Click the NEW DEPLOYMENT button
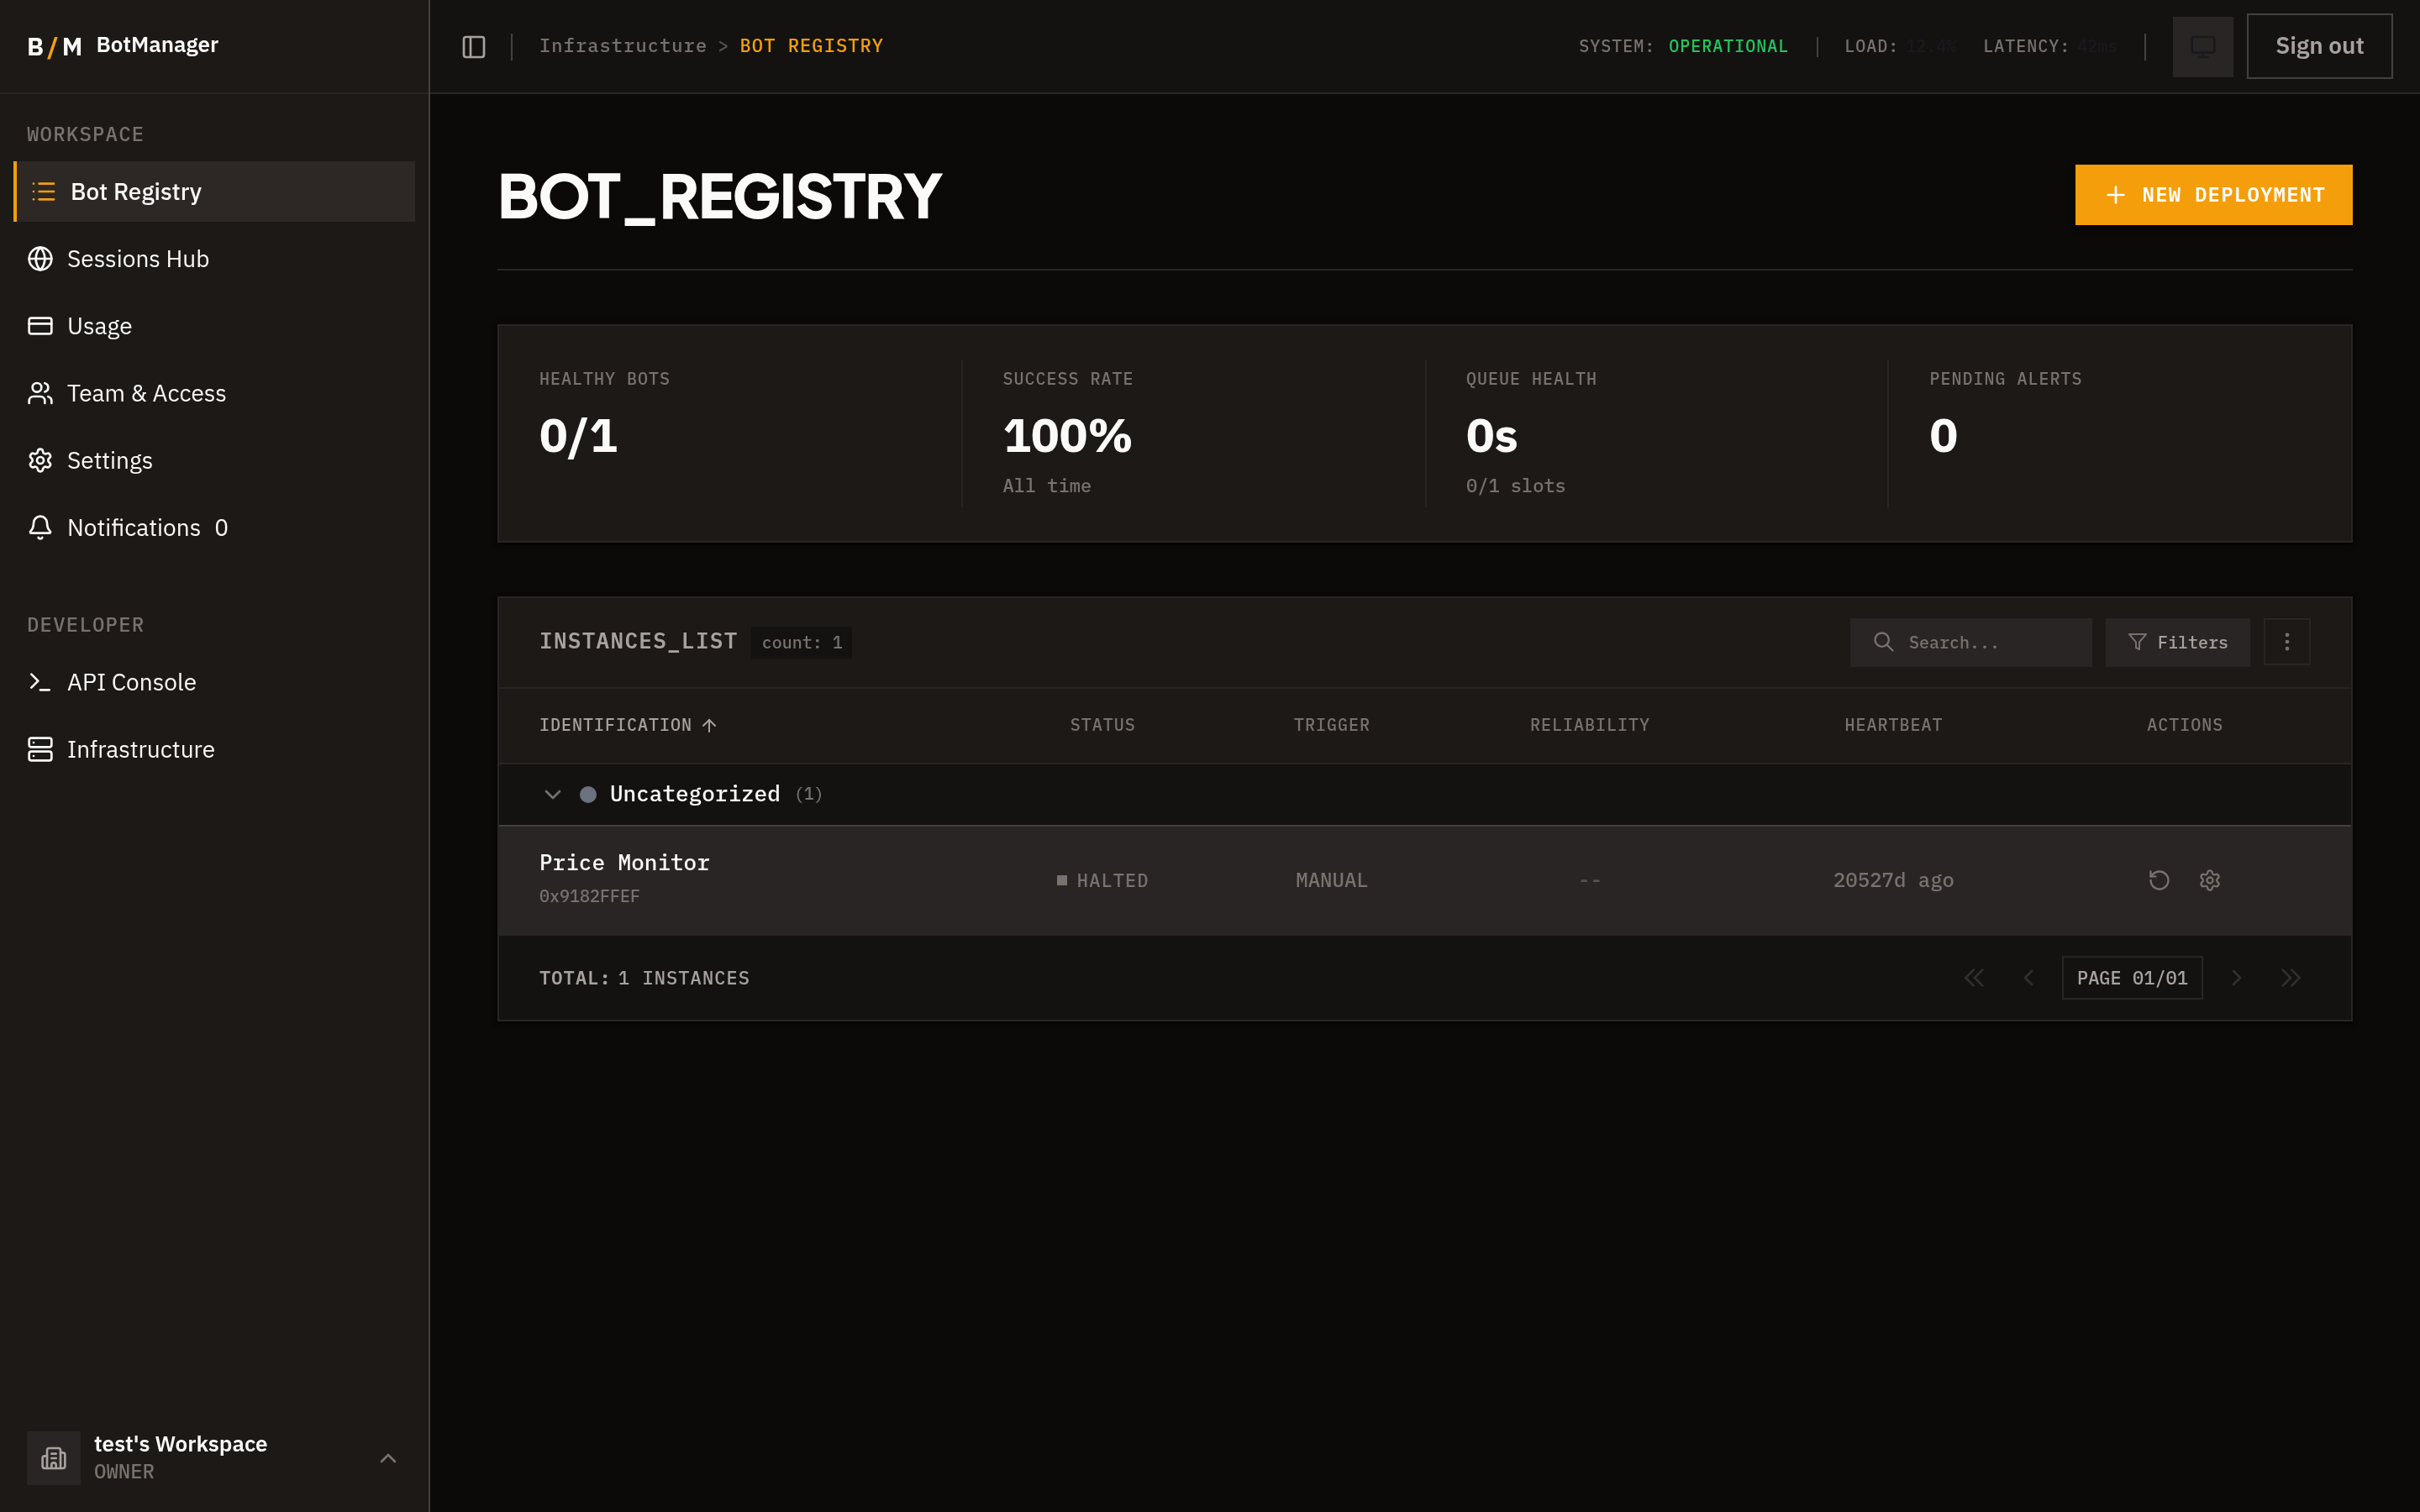This screenshot has width=2420, height=1512. pyautogui.click(x=2212, y=194)
